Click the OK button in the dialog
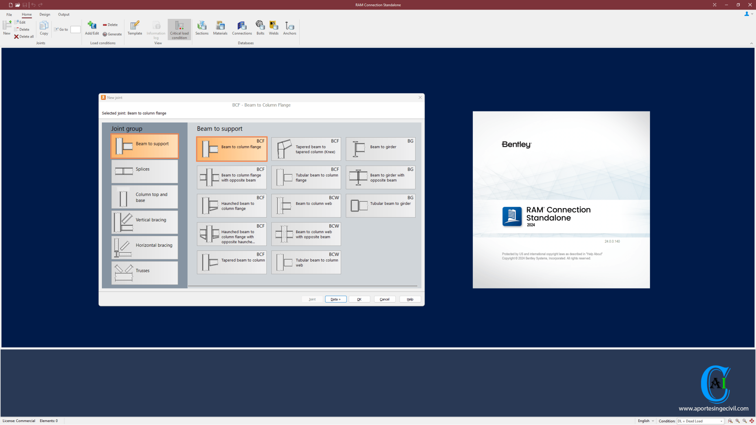756x425 pixels. pos(359,299)
